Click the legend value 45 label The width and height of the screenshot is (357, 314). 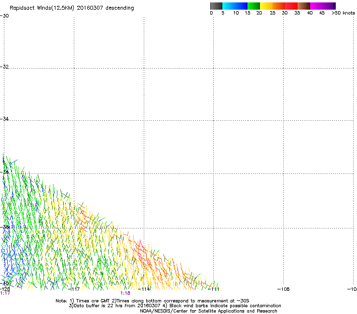point(322,13)
